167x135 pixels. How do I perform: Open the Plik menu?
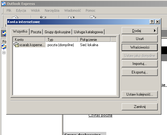(9, 10)
